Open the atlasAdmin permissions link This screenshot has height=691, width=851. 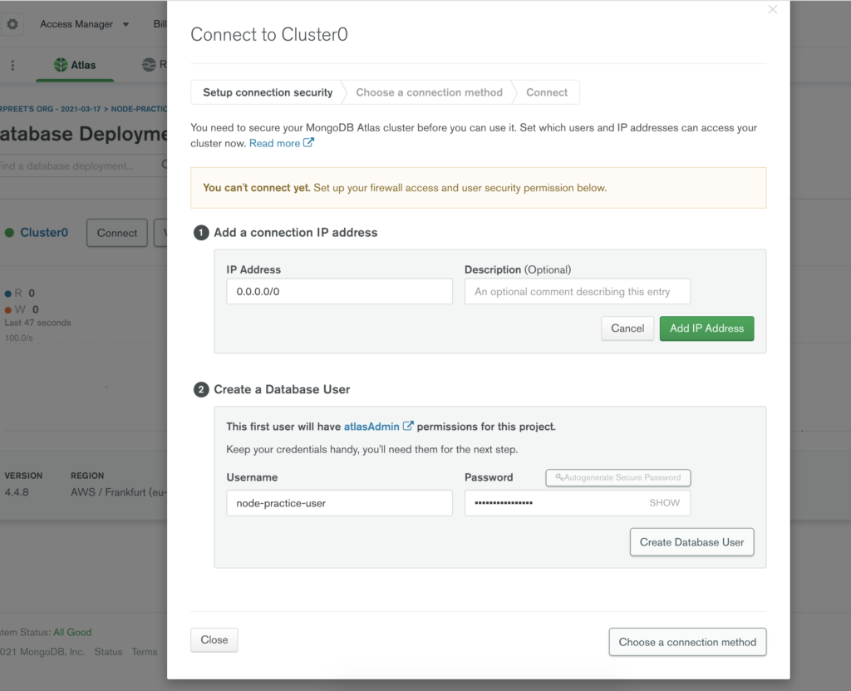pos(371,427)
